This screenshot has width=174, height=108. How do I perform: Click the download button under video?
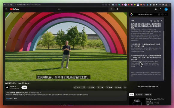pos(100,87)
